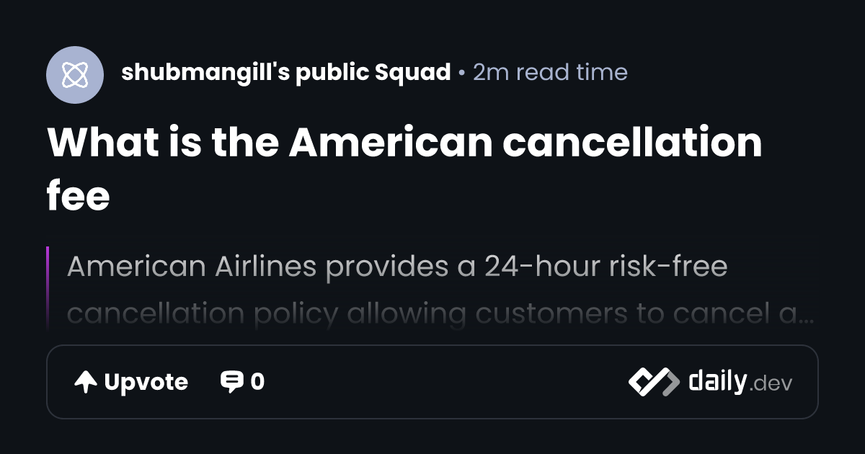Click the daily.dev logo mark

click(654, 382)
